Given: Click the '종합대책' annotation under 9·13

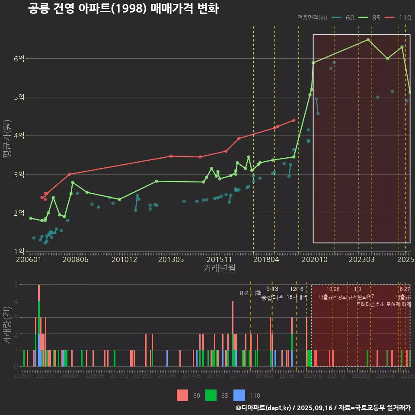Looking at the screenshot, I should point(272,297).
